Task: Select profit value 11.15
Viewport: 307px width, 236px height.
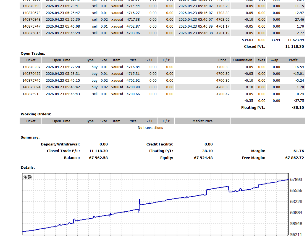Action: tap(299, 6)
